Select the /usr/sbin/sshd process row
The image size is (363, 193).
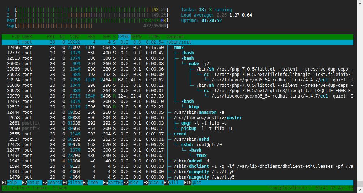[x=178, y=139]
